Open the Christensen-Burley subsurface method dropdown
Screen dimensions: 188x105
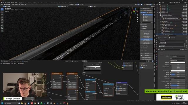(x=177, y=61)
